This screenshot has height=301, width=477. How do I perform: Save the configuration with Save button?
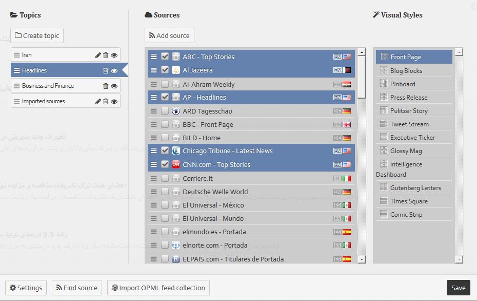(x=458, y=288)
